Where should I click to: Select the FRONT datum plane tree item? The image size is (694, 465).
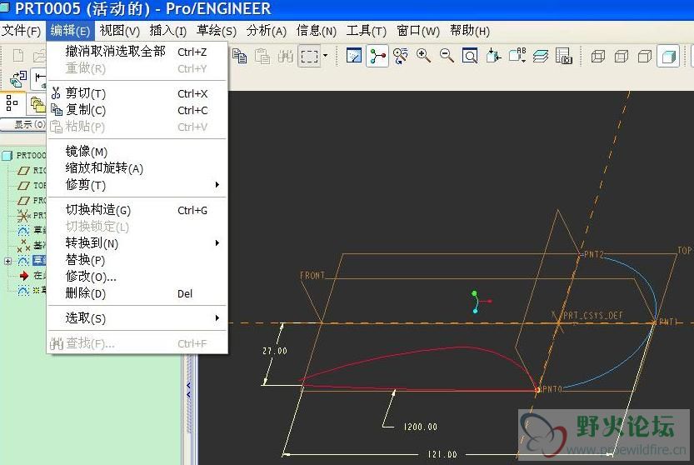(x=32, y=201)
